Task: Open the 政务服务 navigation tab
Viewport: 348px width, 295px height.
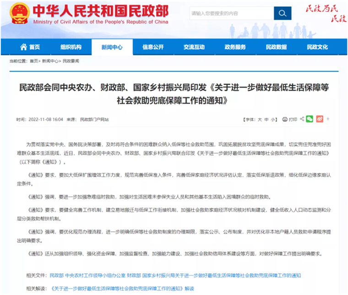Action: pos(235,47)
